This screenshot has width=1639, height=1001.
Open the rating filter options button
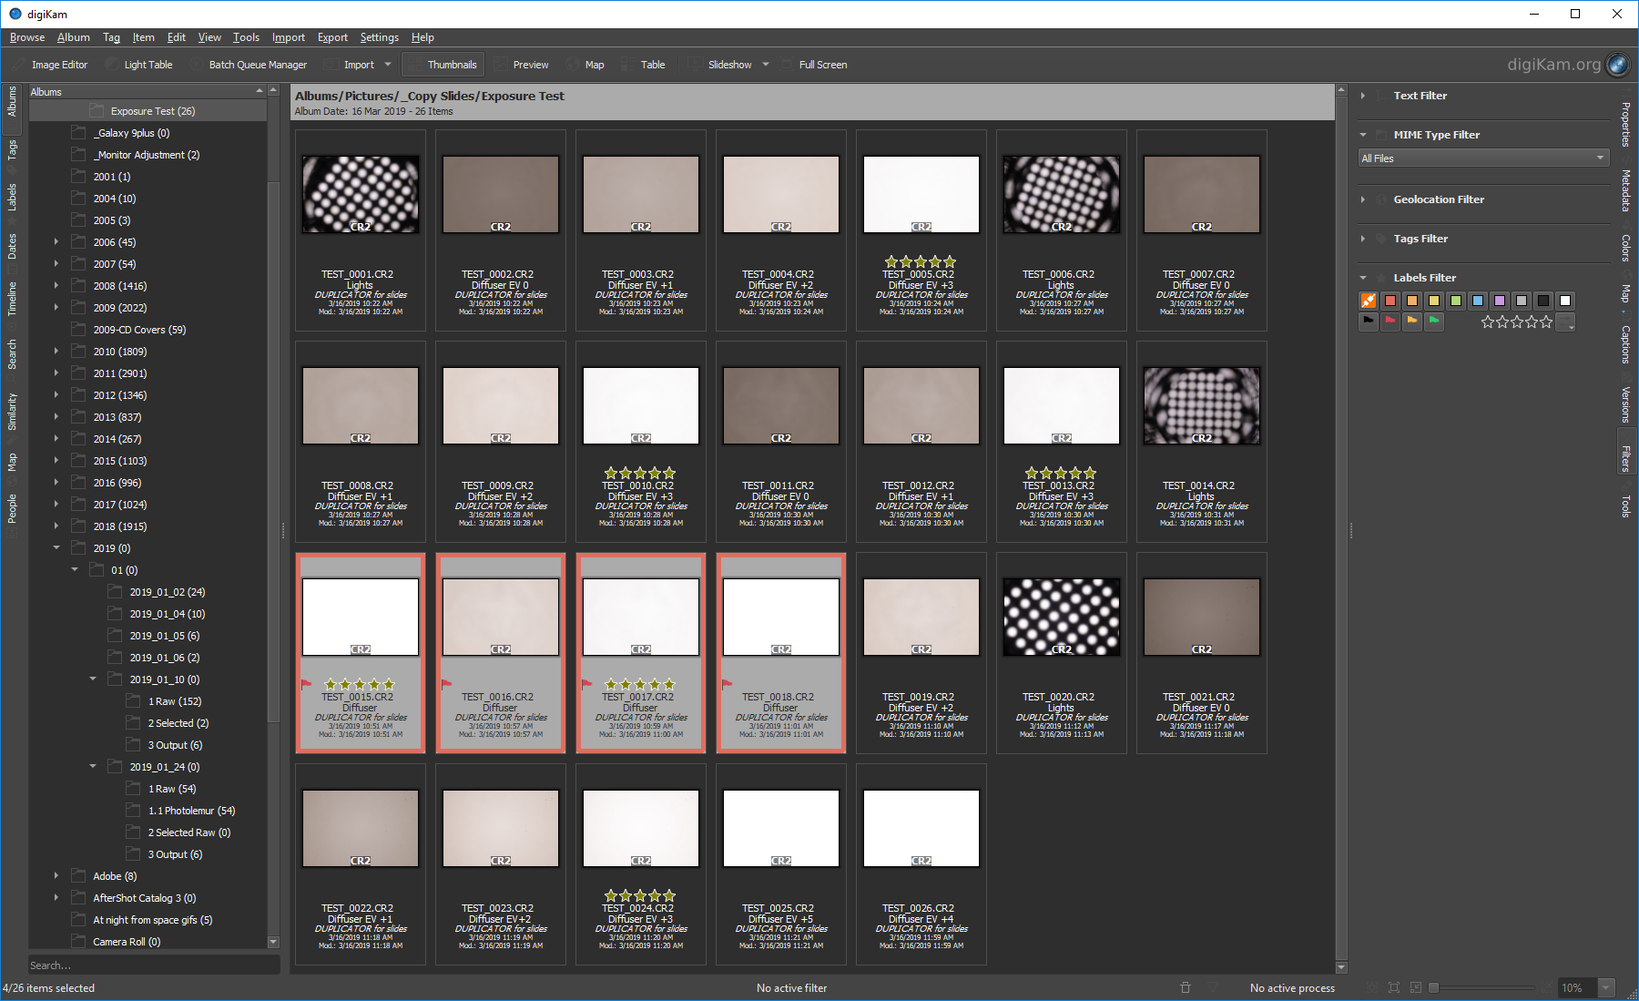[1565, 322]
